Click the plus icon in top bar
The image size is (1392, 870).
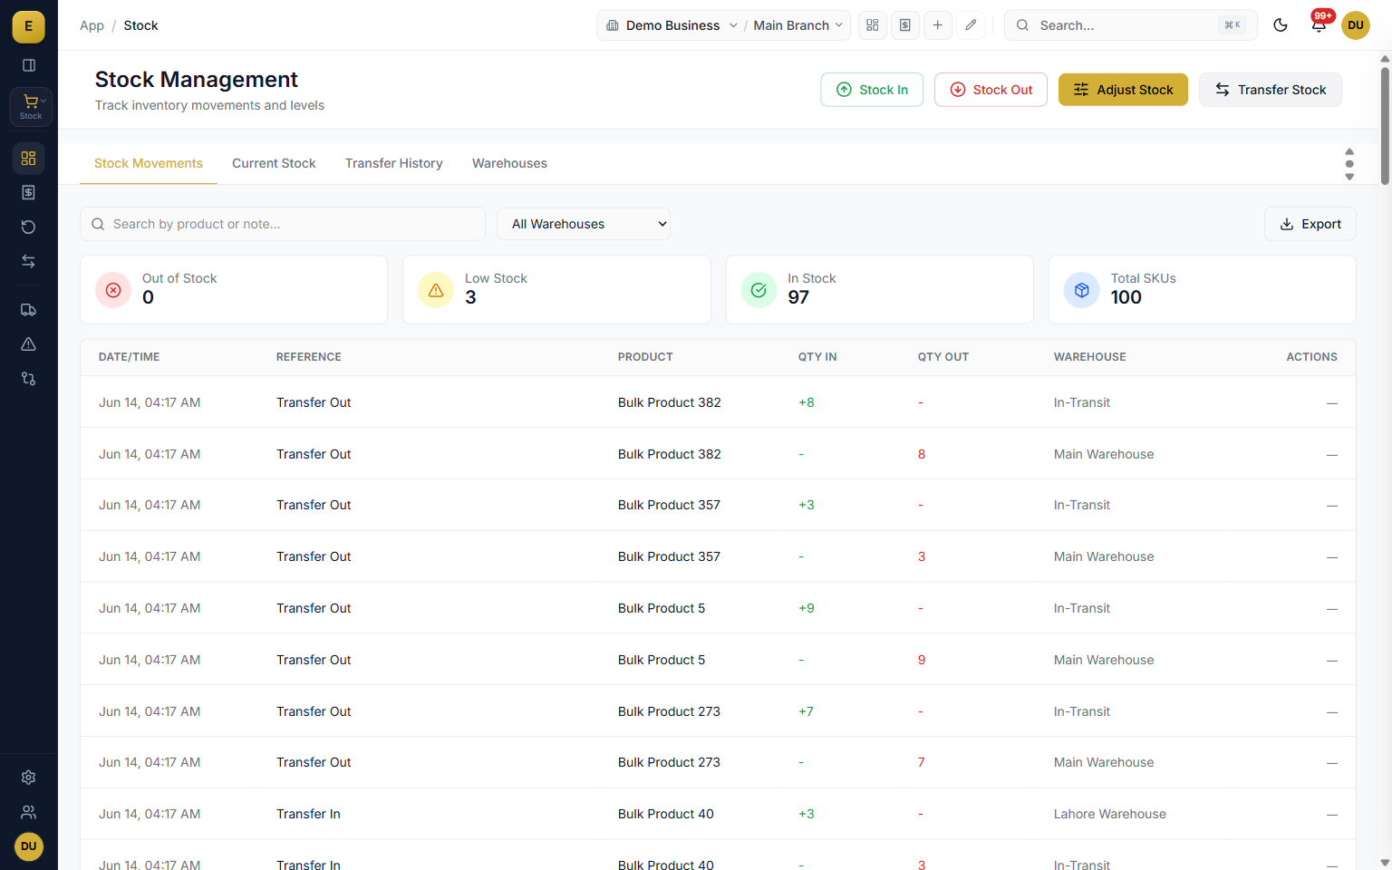click(x=938, y=25)
